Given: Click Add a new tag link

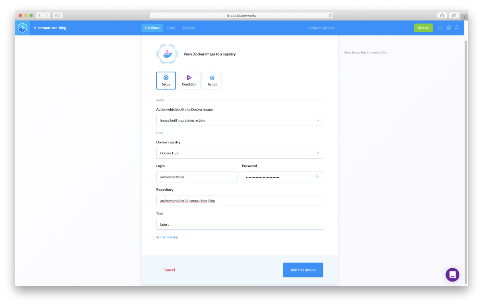Looking at the screenshot, I should 167,237.
